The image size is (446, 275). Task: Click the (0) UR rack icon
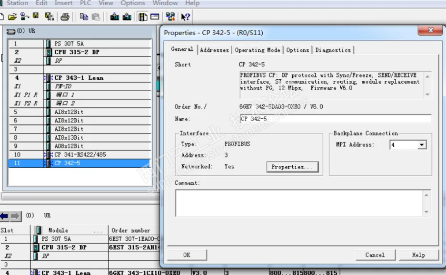[11, 31]
